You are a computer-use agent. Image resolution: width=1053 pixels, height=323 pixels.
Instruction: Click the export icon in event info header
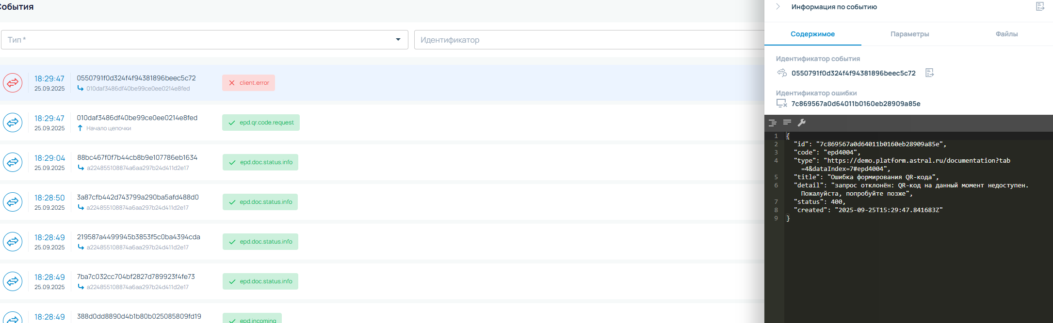[1040, 6]
